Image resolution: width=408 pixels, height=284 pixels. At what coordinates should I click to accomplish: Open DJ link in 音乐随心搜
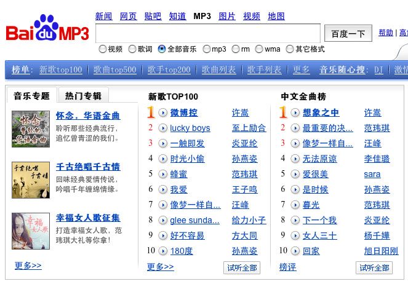[x=378, y=69]
